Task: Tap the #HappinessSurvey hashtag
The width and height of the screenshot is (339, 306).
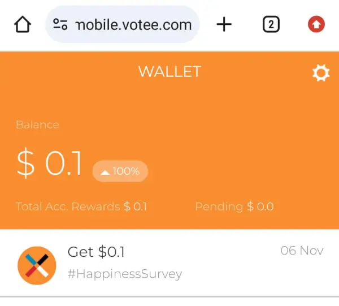Action: pos(124,274)
